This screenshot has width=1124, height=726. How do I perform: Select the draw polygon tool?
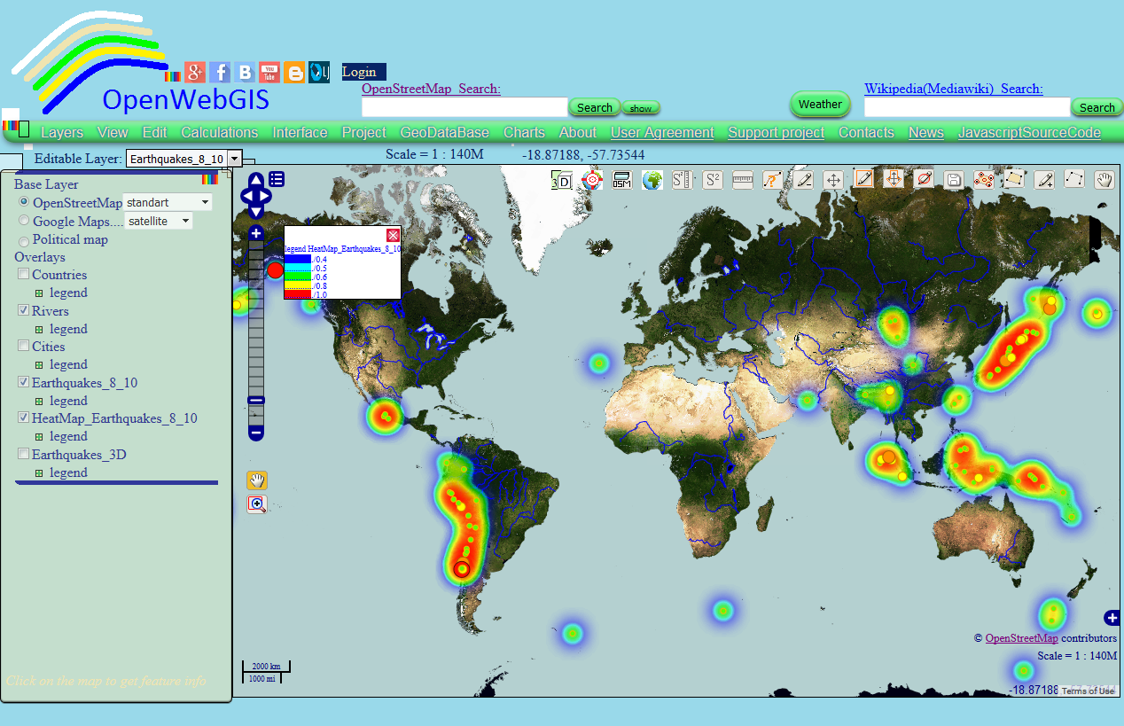[1014, 180]
